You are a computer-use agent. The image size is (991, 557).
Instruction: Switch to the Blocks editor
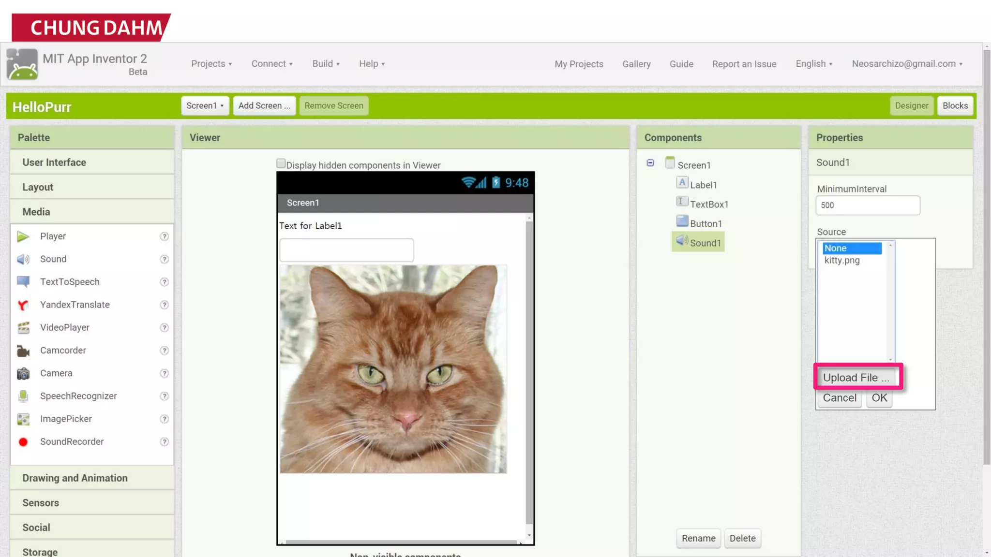tap(955, 105)
